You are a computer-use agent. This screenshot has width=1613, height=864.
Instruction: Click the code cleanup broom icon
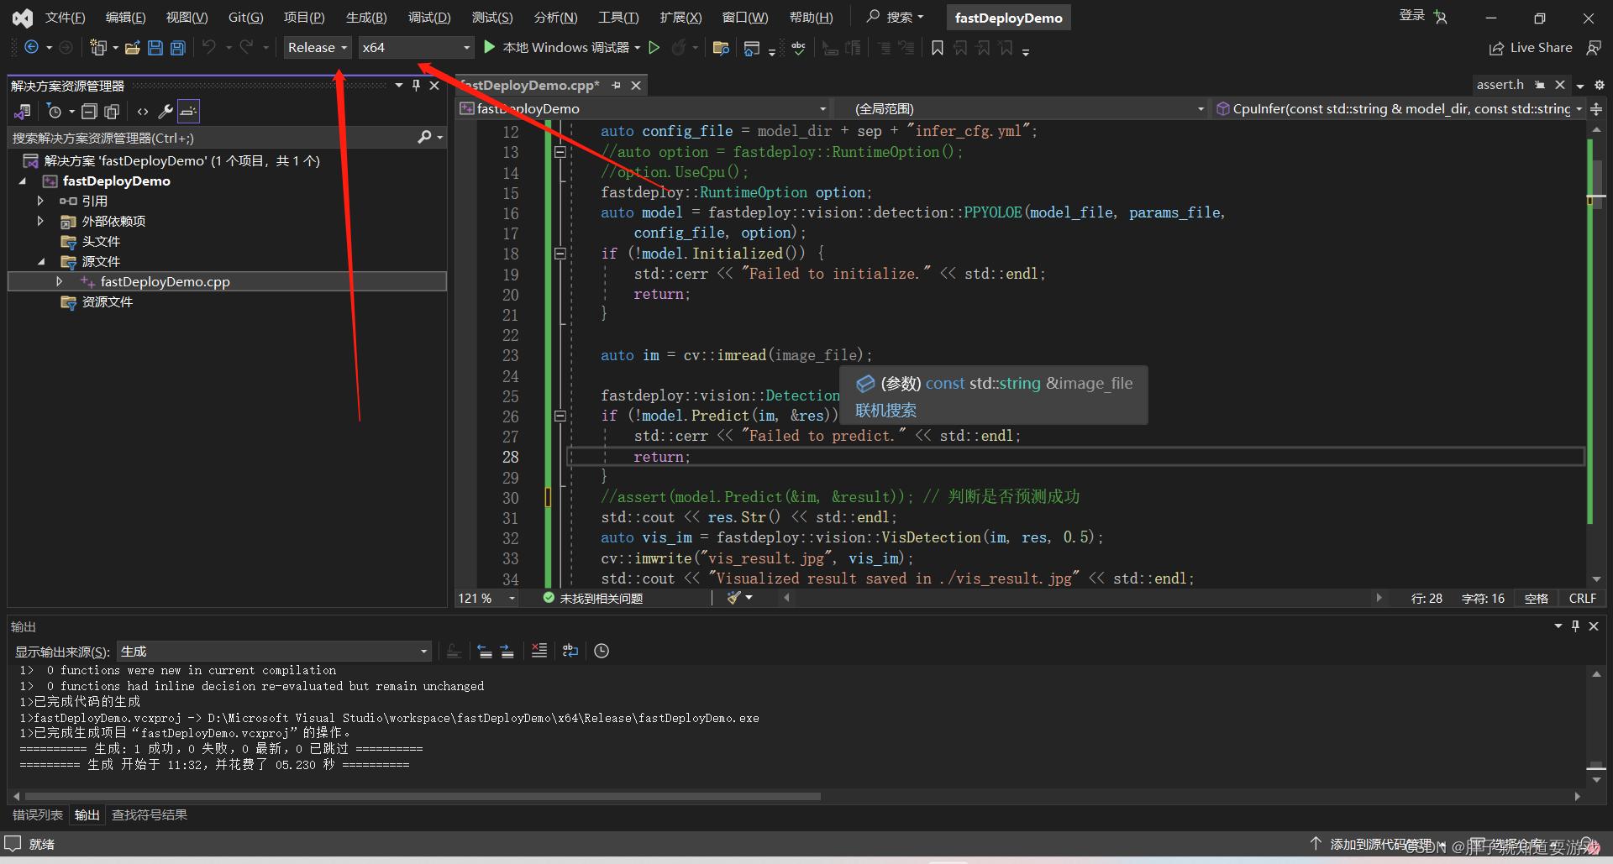point(734,598)
